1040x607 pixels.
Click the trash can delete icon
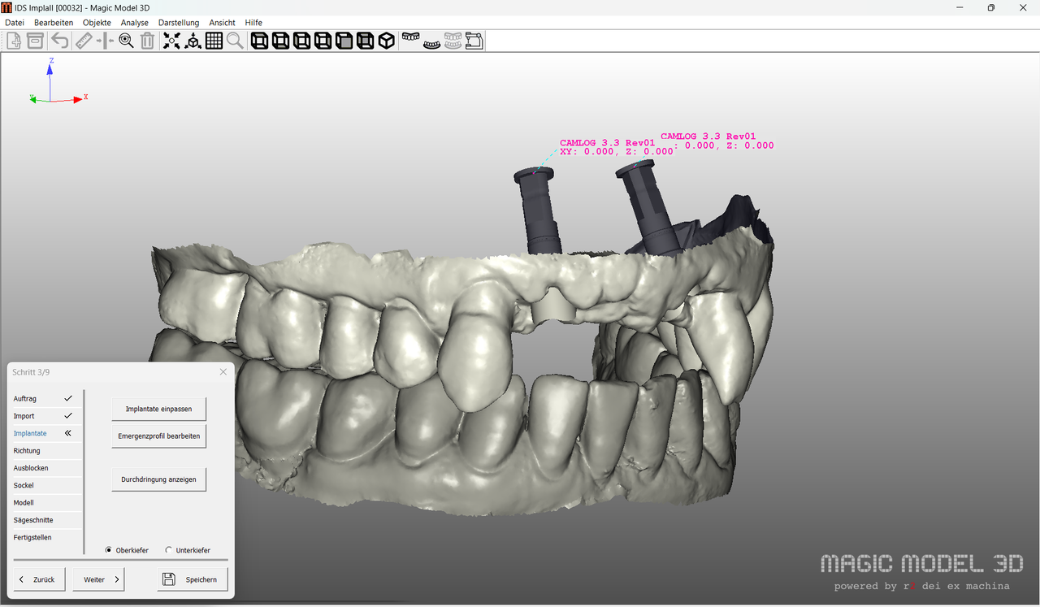pyautogui.click(x=147, y=41)
